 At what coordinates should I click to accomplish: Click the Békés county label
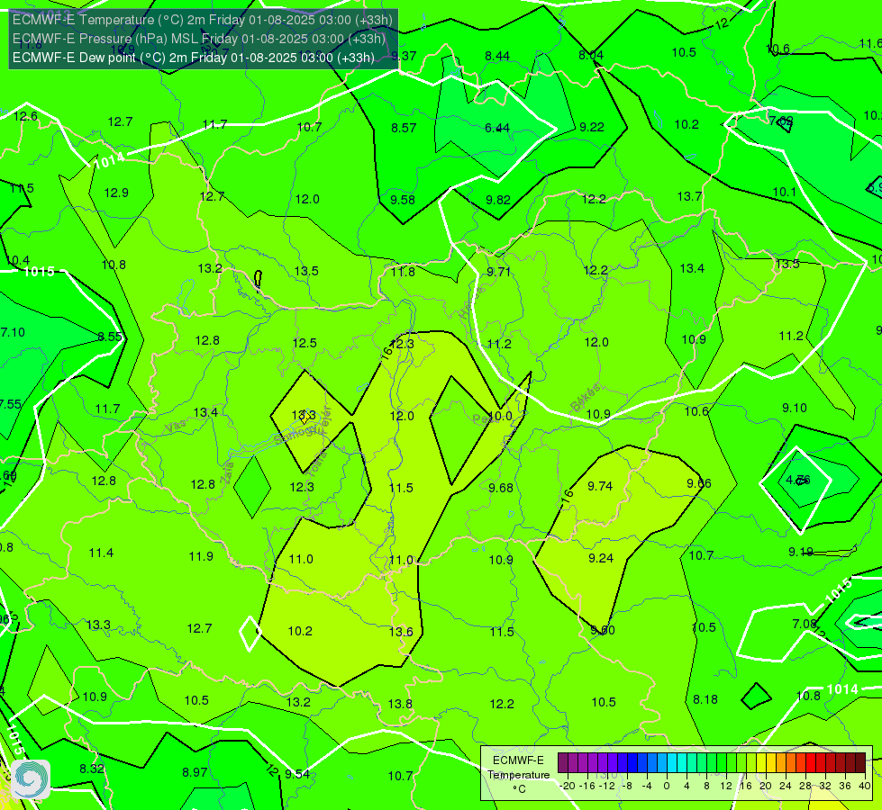click(x=585, y=398)
